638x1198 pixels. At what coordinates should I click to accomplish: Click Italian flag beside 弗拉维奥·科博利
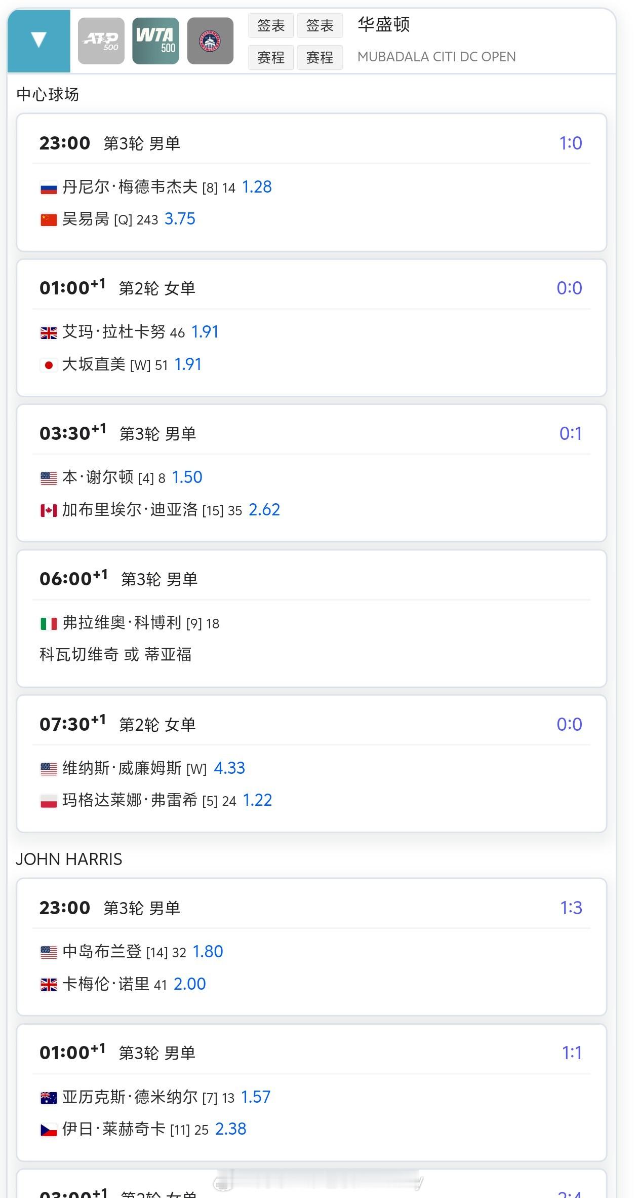49,623
